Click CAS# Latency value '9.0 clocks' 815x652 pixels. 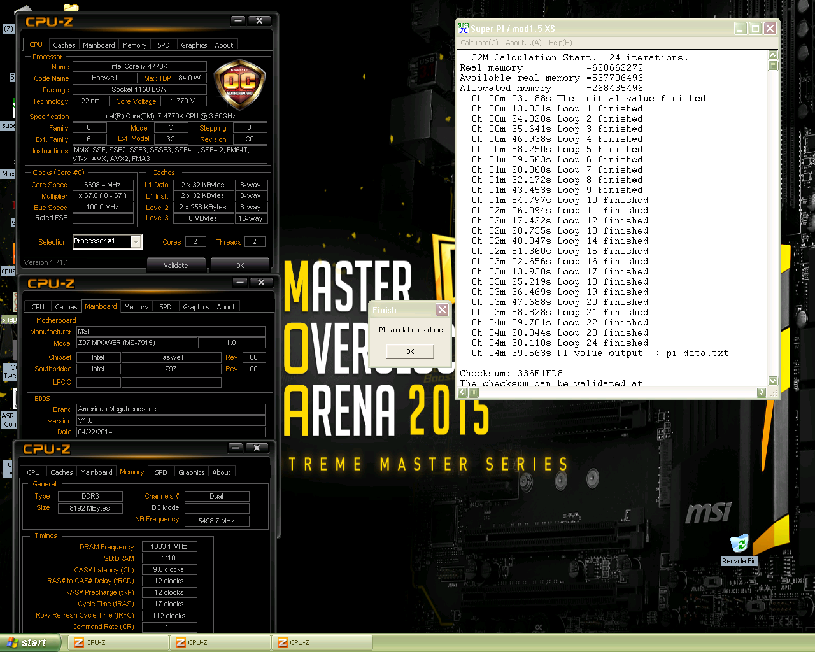(x=169, y=569)
